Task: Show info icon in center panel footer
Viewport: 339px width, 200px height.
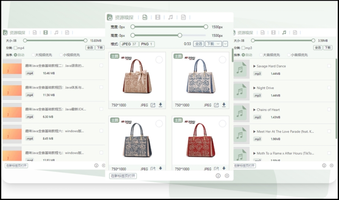Action: pyautogui.click(x=218, y=176)
